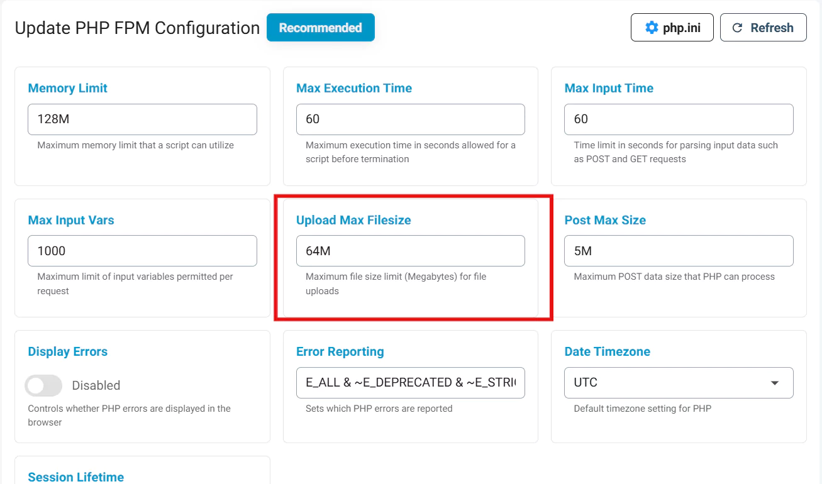Click the Display Errors heading
This screenshot has height=484, width=822.
point(68,351)
